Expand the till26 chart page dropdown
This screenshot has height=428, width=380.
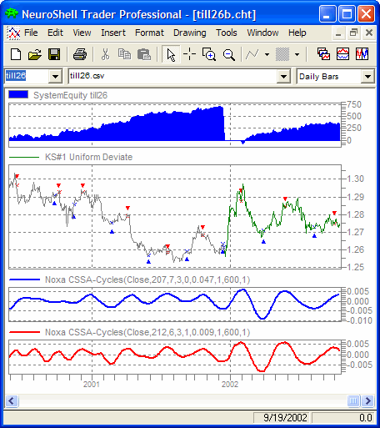click(x=55, y=76)
